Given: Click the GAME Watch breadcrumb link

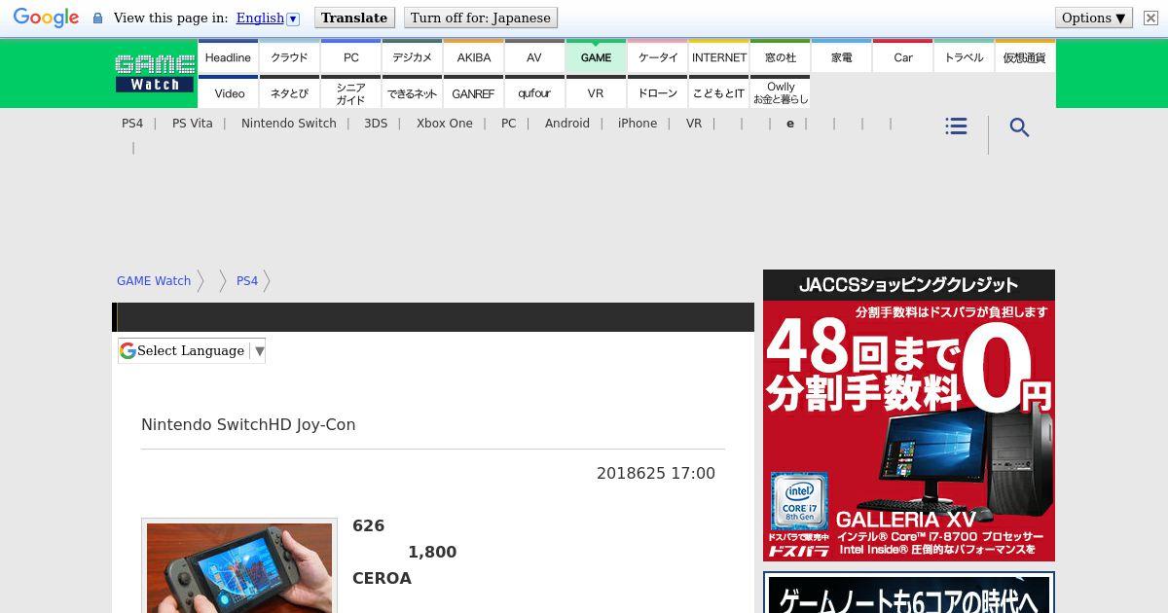Looking at the screenshot, I should [x=154, y=281].
